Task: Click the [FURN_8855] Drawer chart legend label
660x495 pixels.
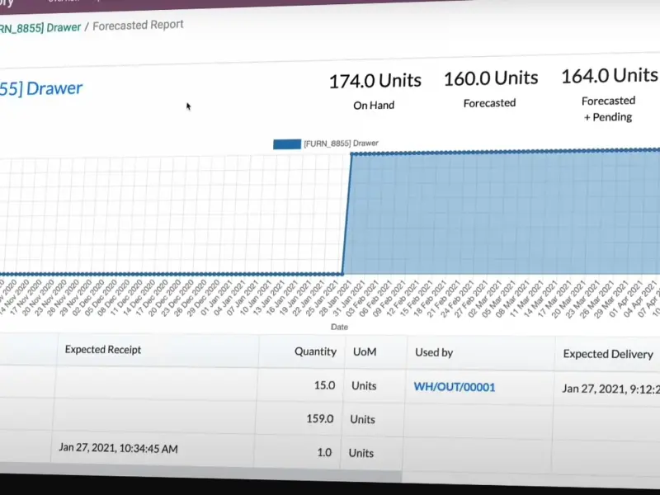Action: click(341, 144)
